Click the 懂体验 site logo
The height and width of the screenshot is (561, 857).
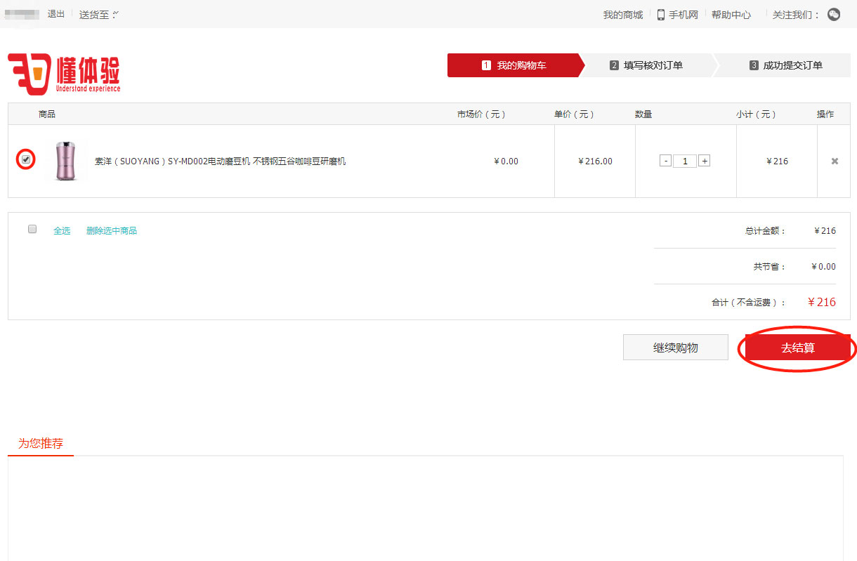64,73
